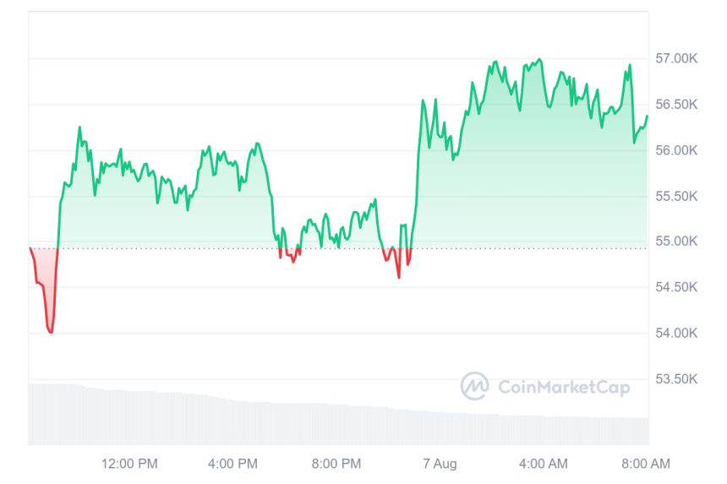Click the 57.00K price axis label

point(676,58)
